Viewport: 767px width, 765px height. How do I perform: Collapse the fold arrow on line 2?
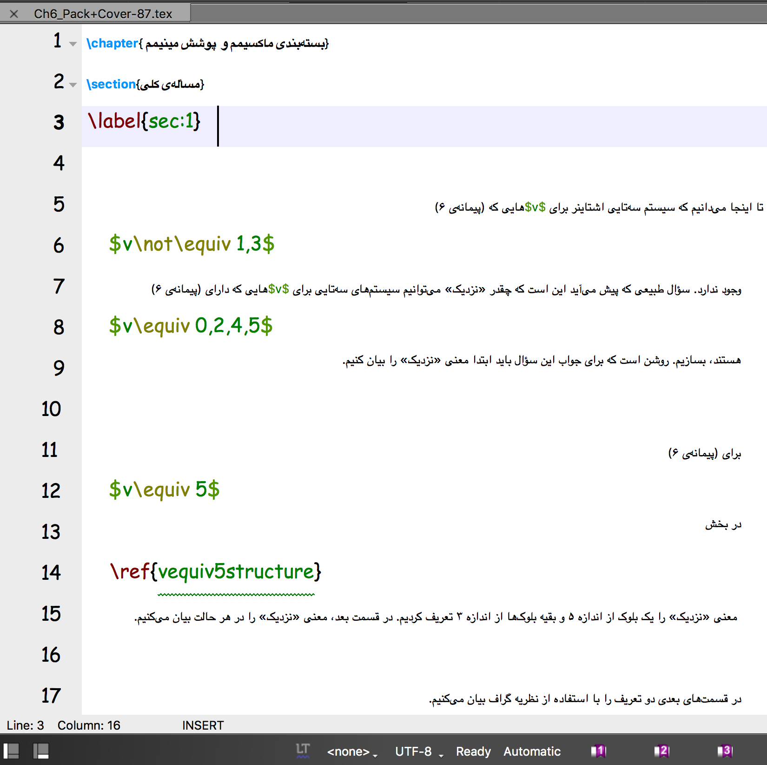(x=73, y=85)
